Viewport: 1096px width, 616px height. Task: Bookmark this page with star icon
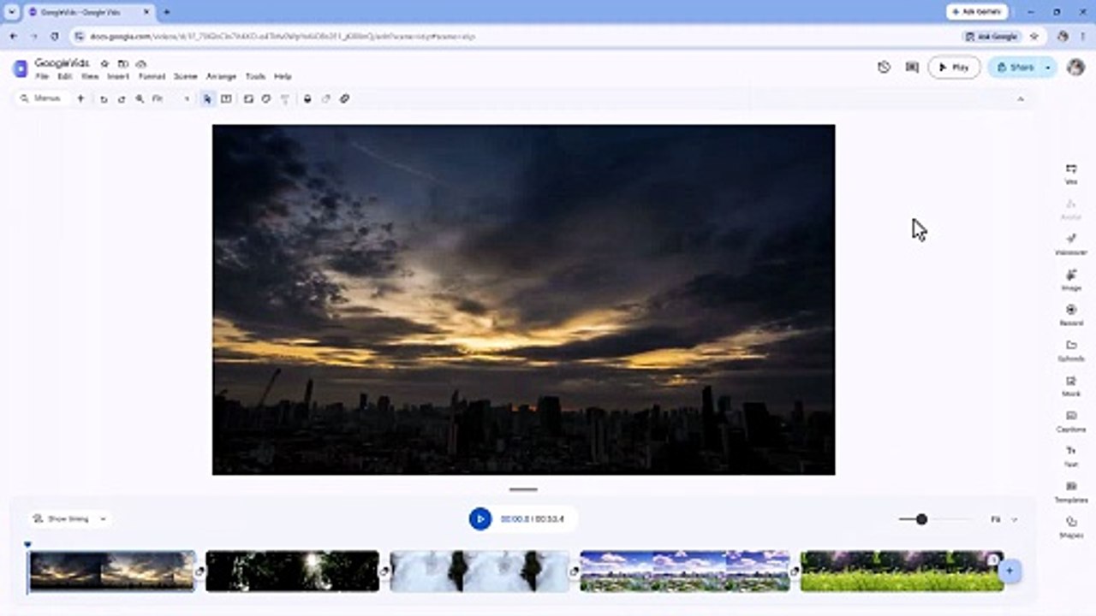click(1033, 37)
